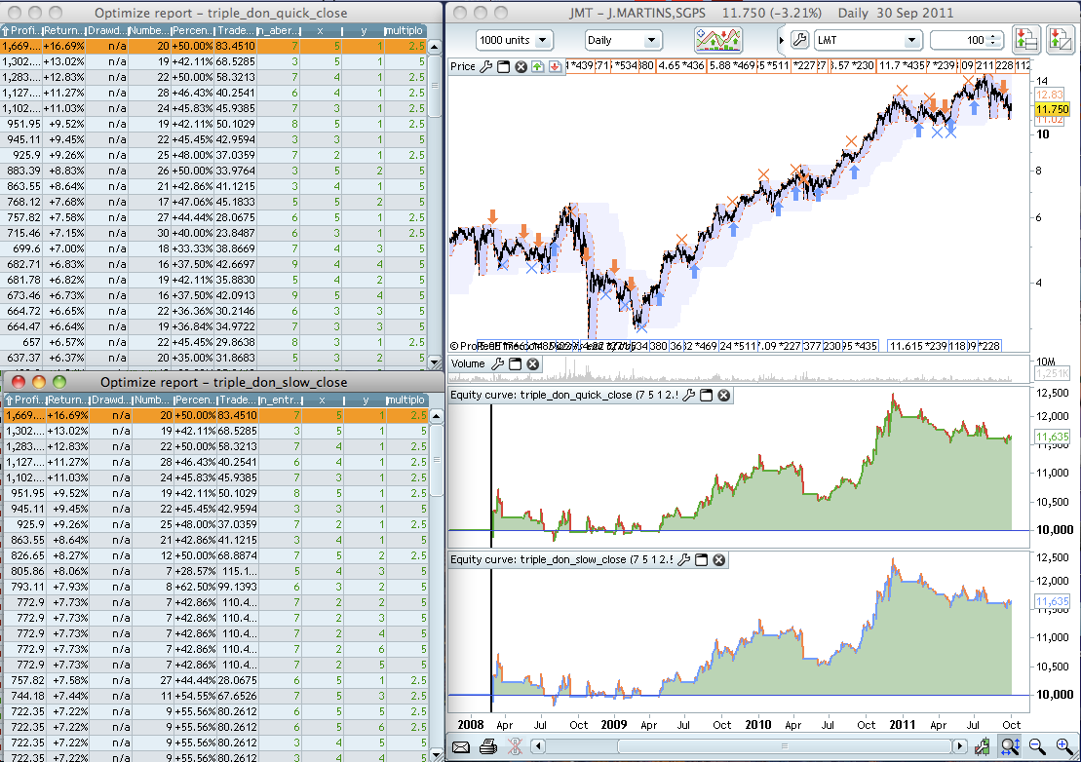1081x762 pixels.
Task: Print the chart
Action: 488,746
